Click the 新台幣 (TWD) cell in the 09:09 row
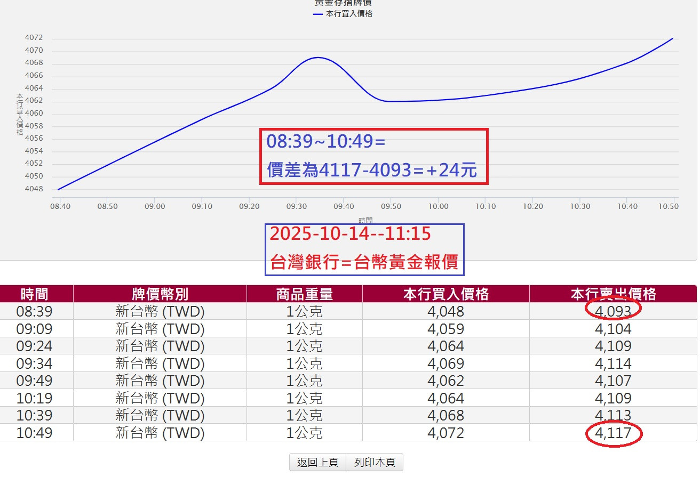This screenshot has height=477, width=700. click(158, 328)
